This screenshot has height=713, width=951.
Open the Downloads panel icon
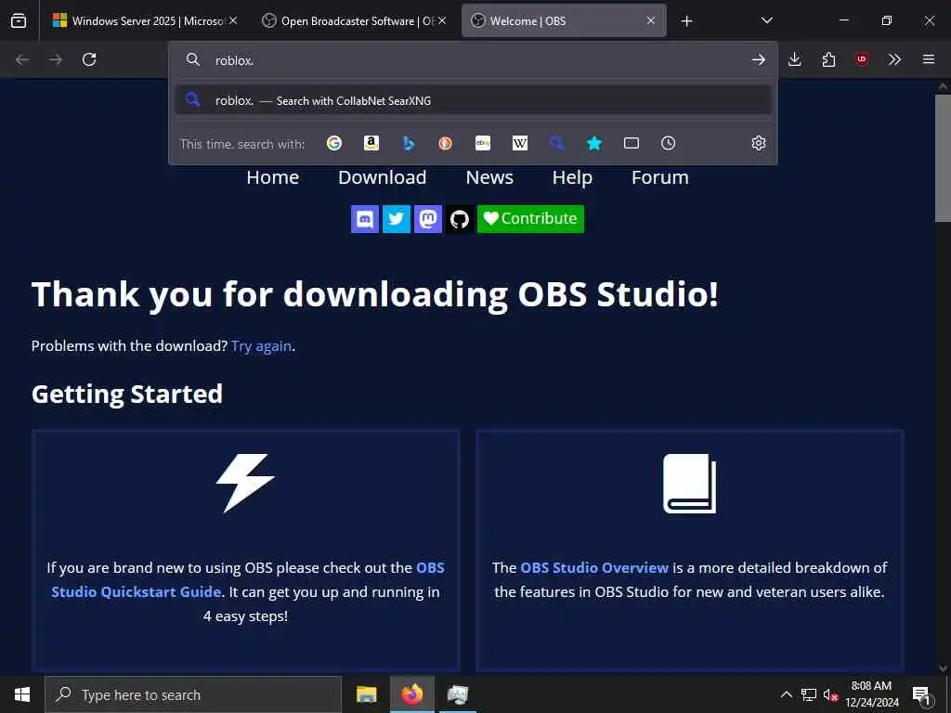pyautogui.click(x=795, y=59)
